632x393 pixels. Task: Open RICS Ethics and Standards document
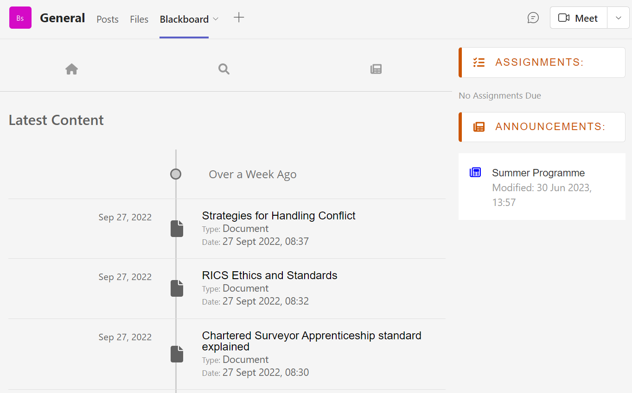coord(269,275)
